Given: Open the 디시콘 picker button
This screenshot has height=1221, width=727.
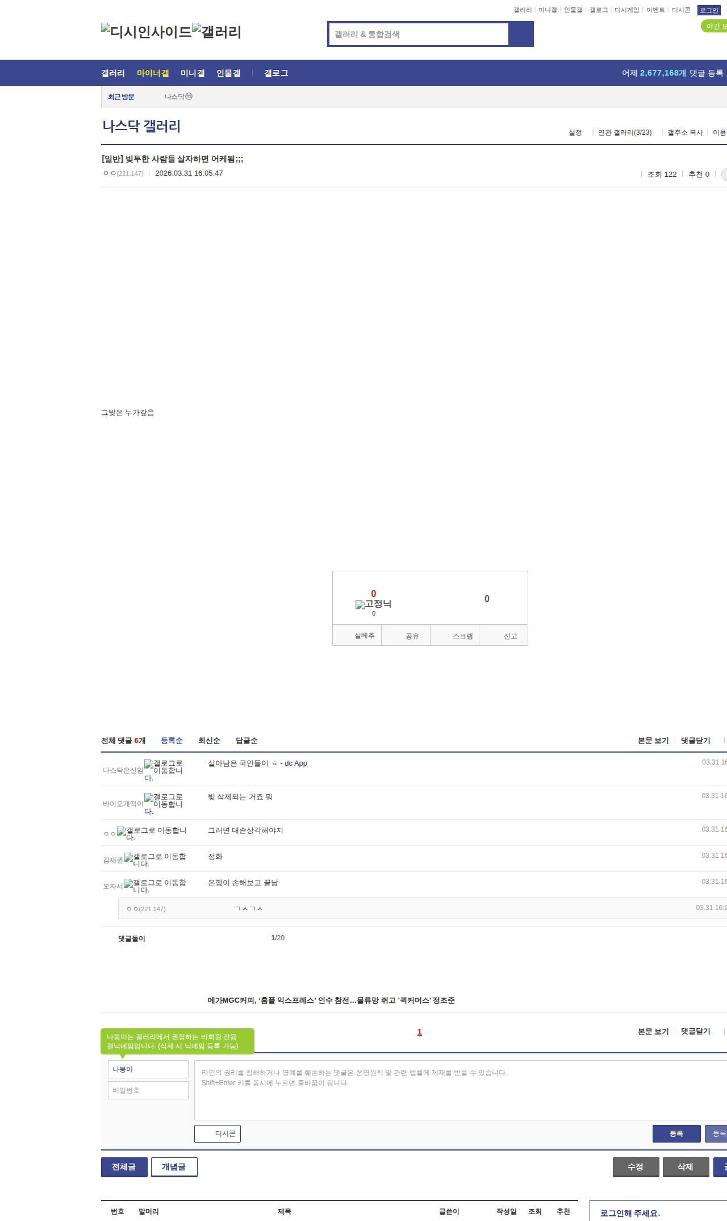Looking at the screenshot, I should 218,1133.
